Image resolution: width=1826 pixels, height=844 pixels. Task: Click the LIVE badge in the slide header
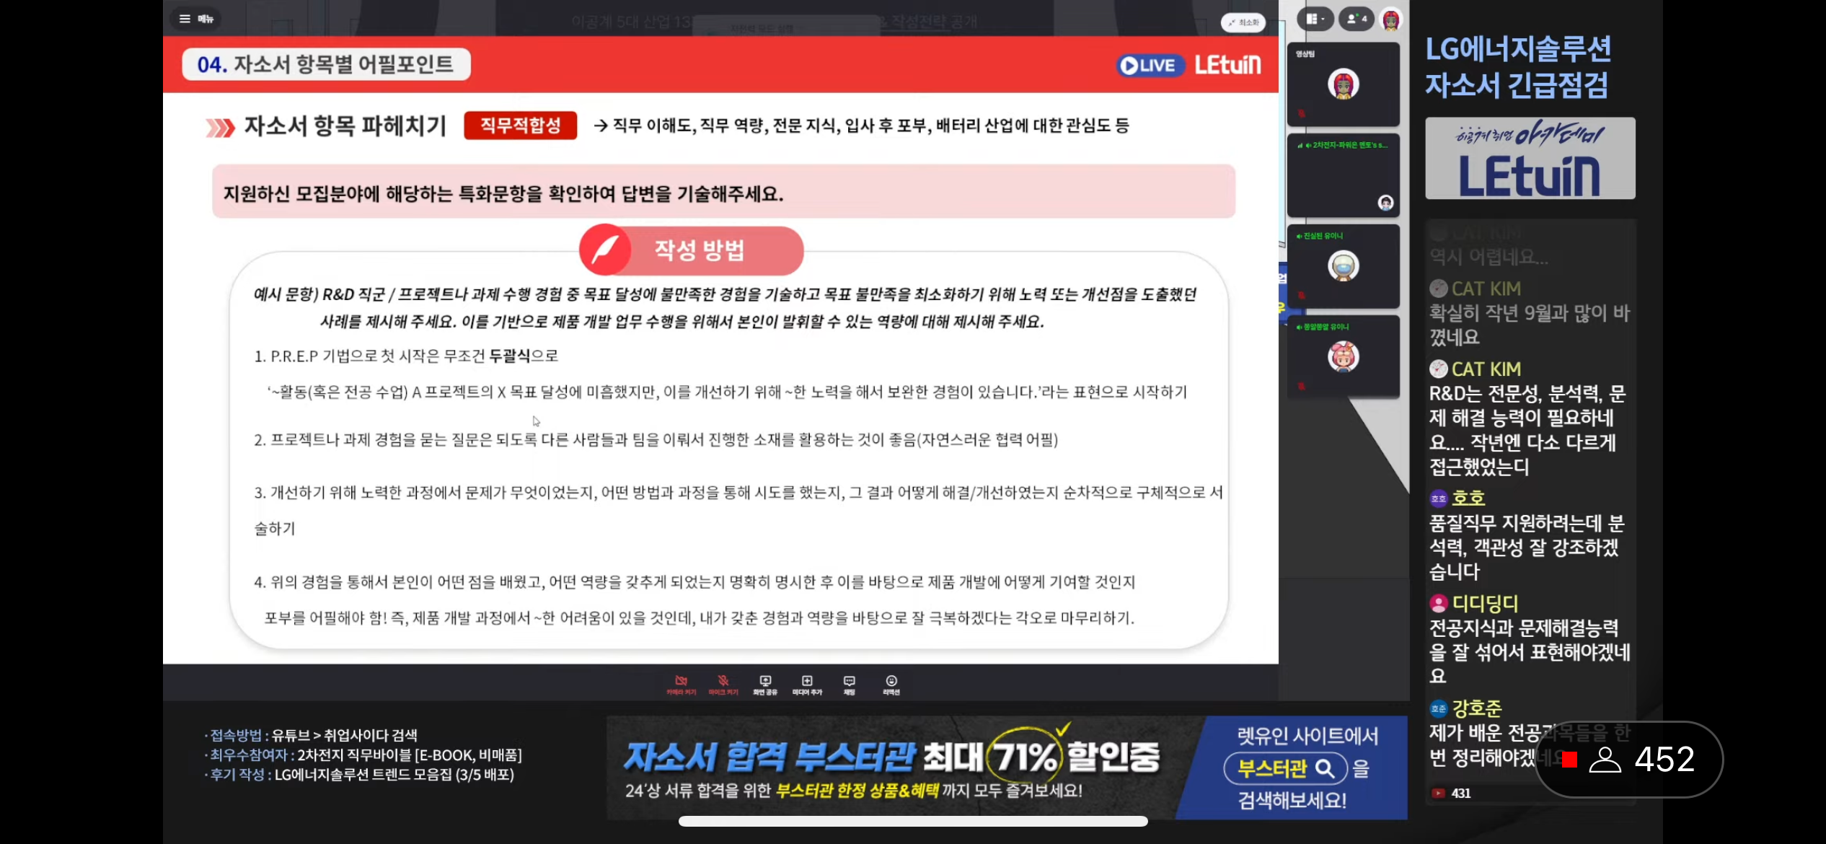[1150, 66]
